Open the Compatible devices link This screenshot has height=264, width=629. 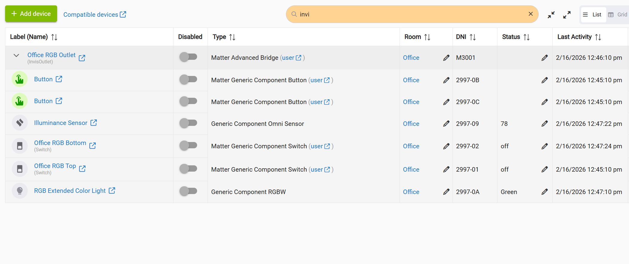(95, 15)
